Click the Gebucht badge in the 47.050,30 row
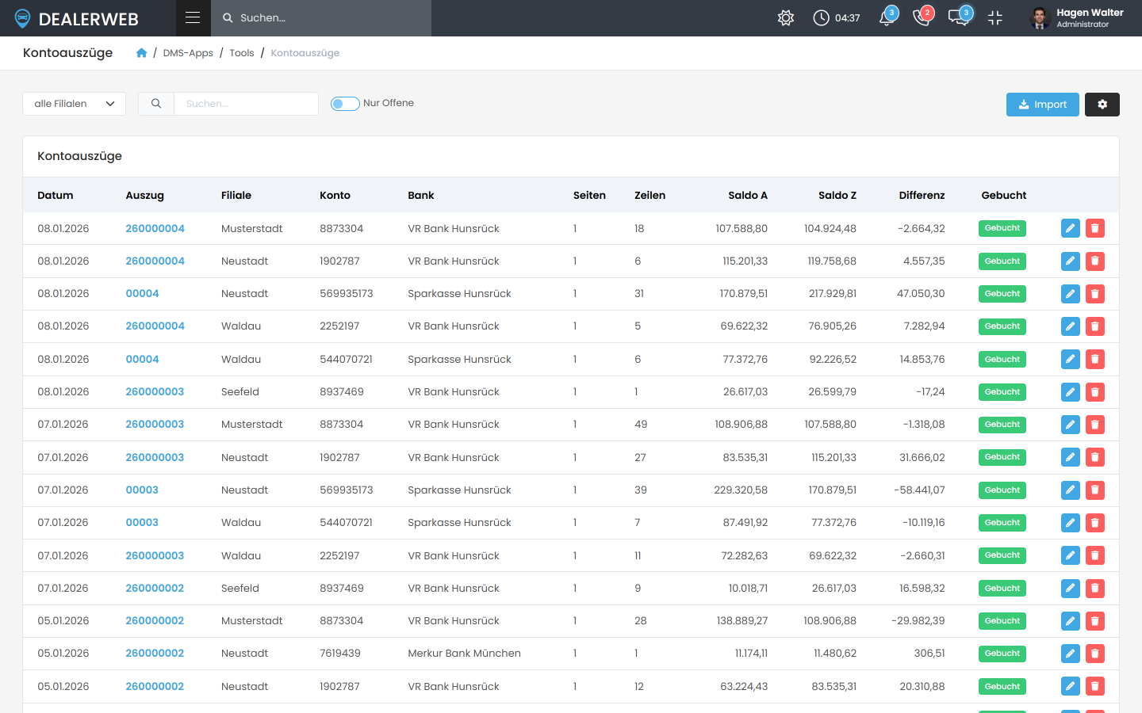The width and height of the screenshot is (1142, 713). (x=1002, y=294)
